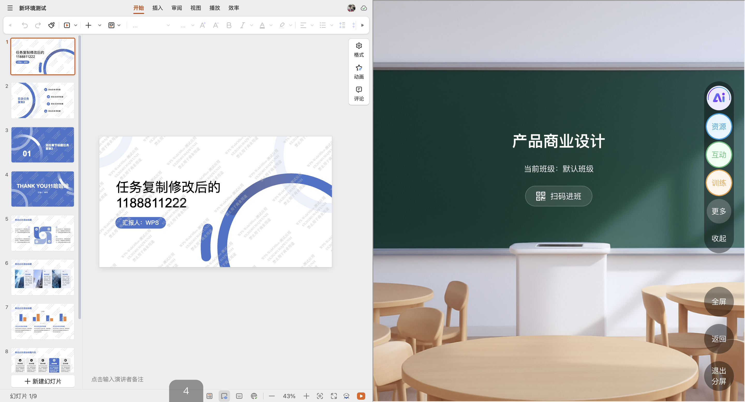The width and height of the screenshot is (745, 402).
Task: Expand the font color dropdown arrow
Action: (x=271, y=25)
